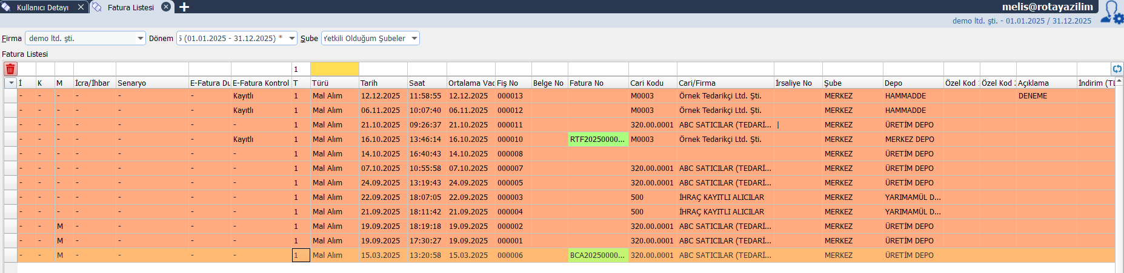Expand the Dönem period dropdown

click(x=292, y=39)
